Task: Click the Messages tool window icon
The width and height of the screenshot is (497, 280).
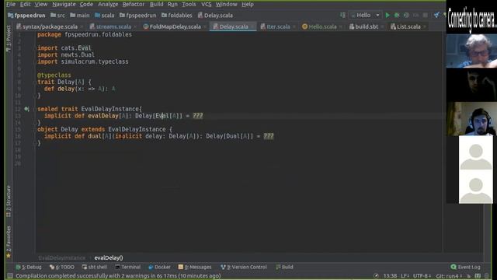Action: pos(181,267)
